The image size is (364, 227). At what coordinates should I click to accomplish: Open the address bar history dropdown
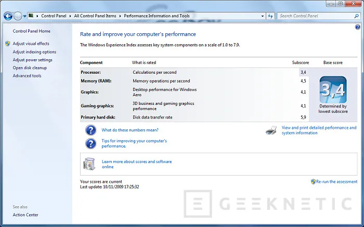(x=263, y=16)
